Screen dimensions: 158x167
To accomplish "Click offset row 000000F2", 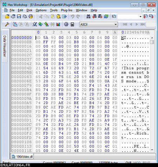I will click(x=21, y=133).
